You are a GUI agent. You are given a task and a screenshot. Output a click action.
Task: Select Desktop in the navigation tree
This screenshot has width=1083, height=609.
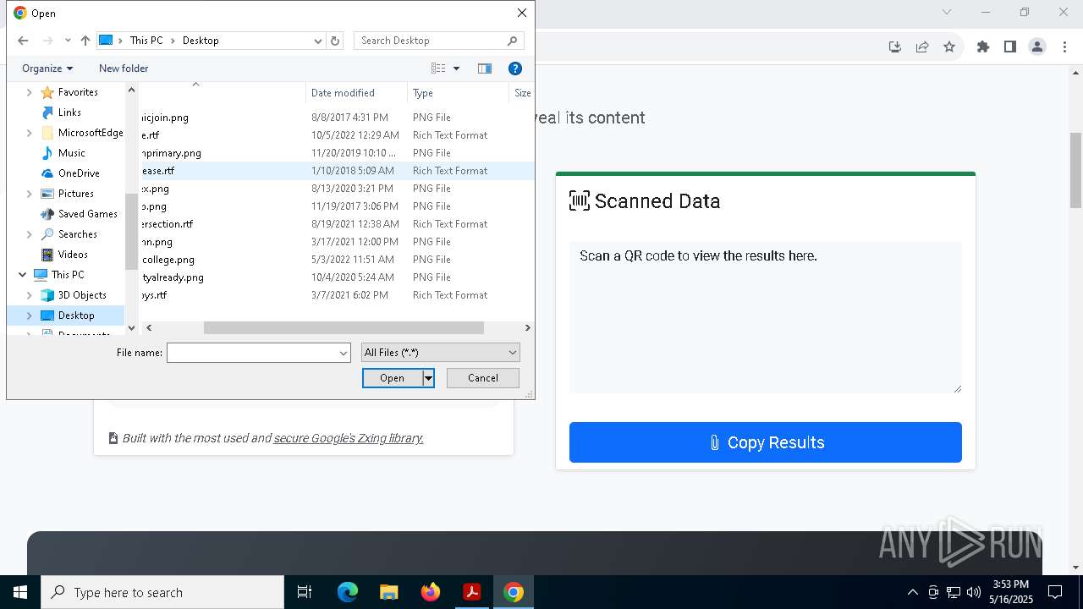click(x=76, y=315)
